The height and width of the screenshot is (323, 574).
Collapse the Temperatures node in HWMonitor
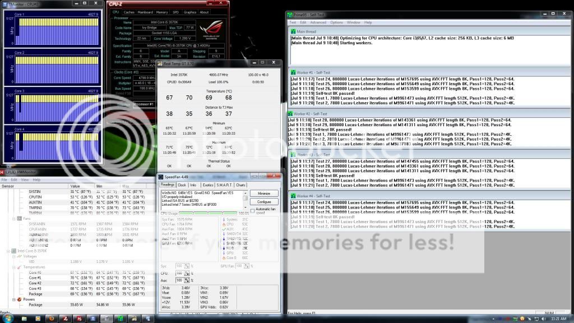click(14, 267)
